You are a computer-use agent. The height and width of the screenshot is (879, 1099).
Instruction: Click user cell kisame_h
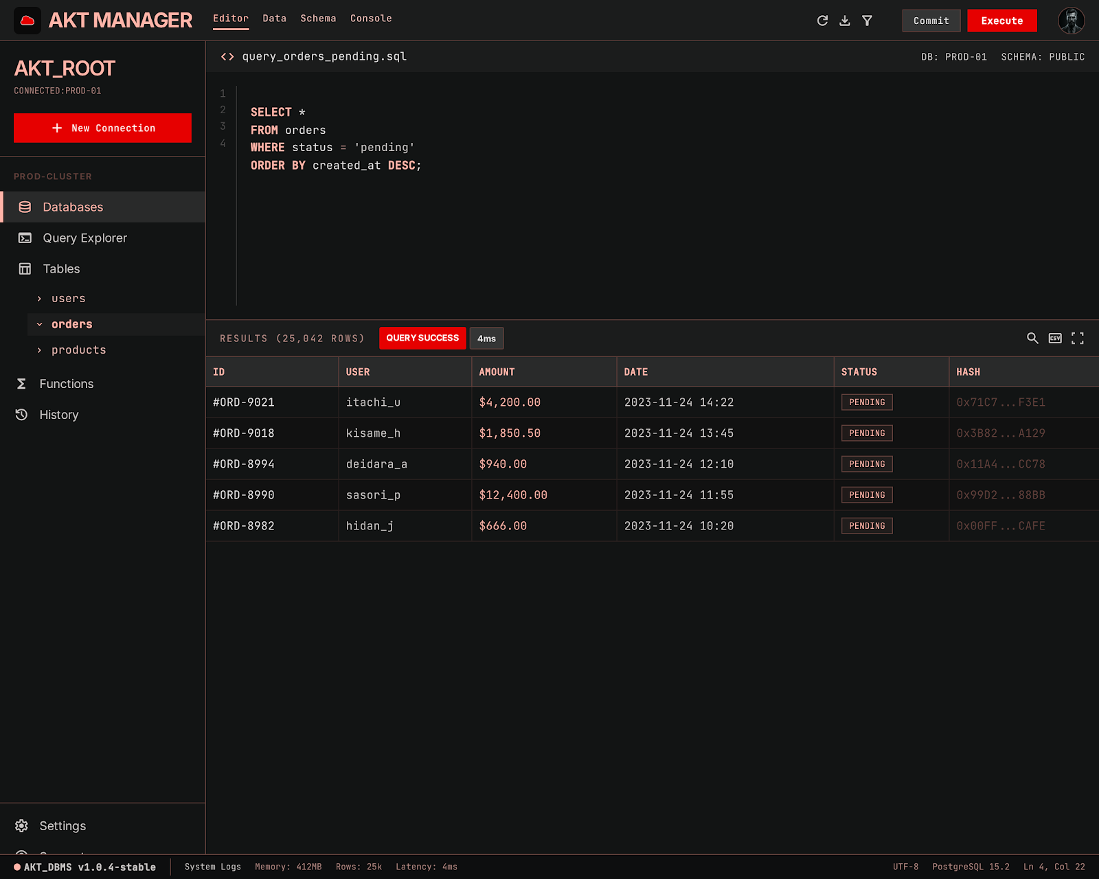[x=373, y=433]
